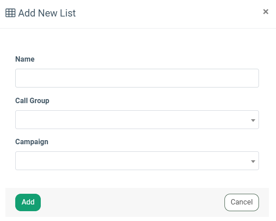
Task: Click the Call Group dropdown arrow
Action: click(253, 120)
